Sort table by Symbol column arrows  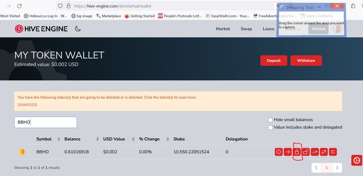click(59, 139)
